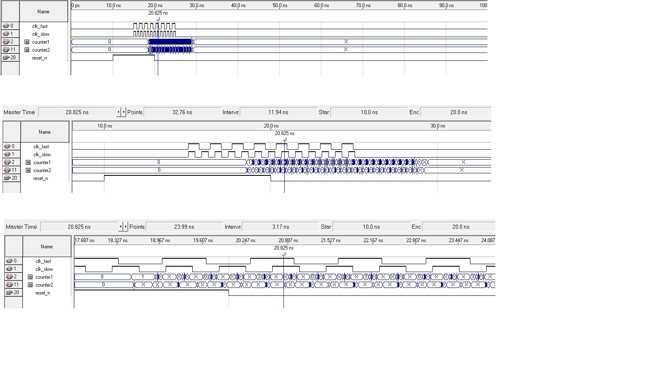The width and height of the screenshot is (666, 375).
Task: Click Name column header in top waveform
Action: point(43,12)
